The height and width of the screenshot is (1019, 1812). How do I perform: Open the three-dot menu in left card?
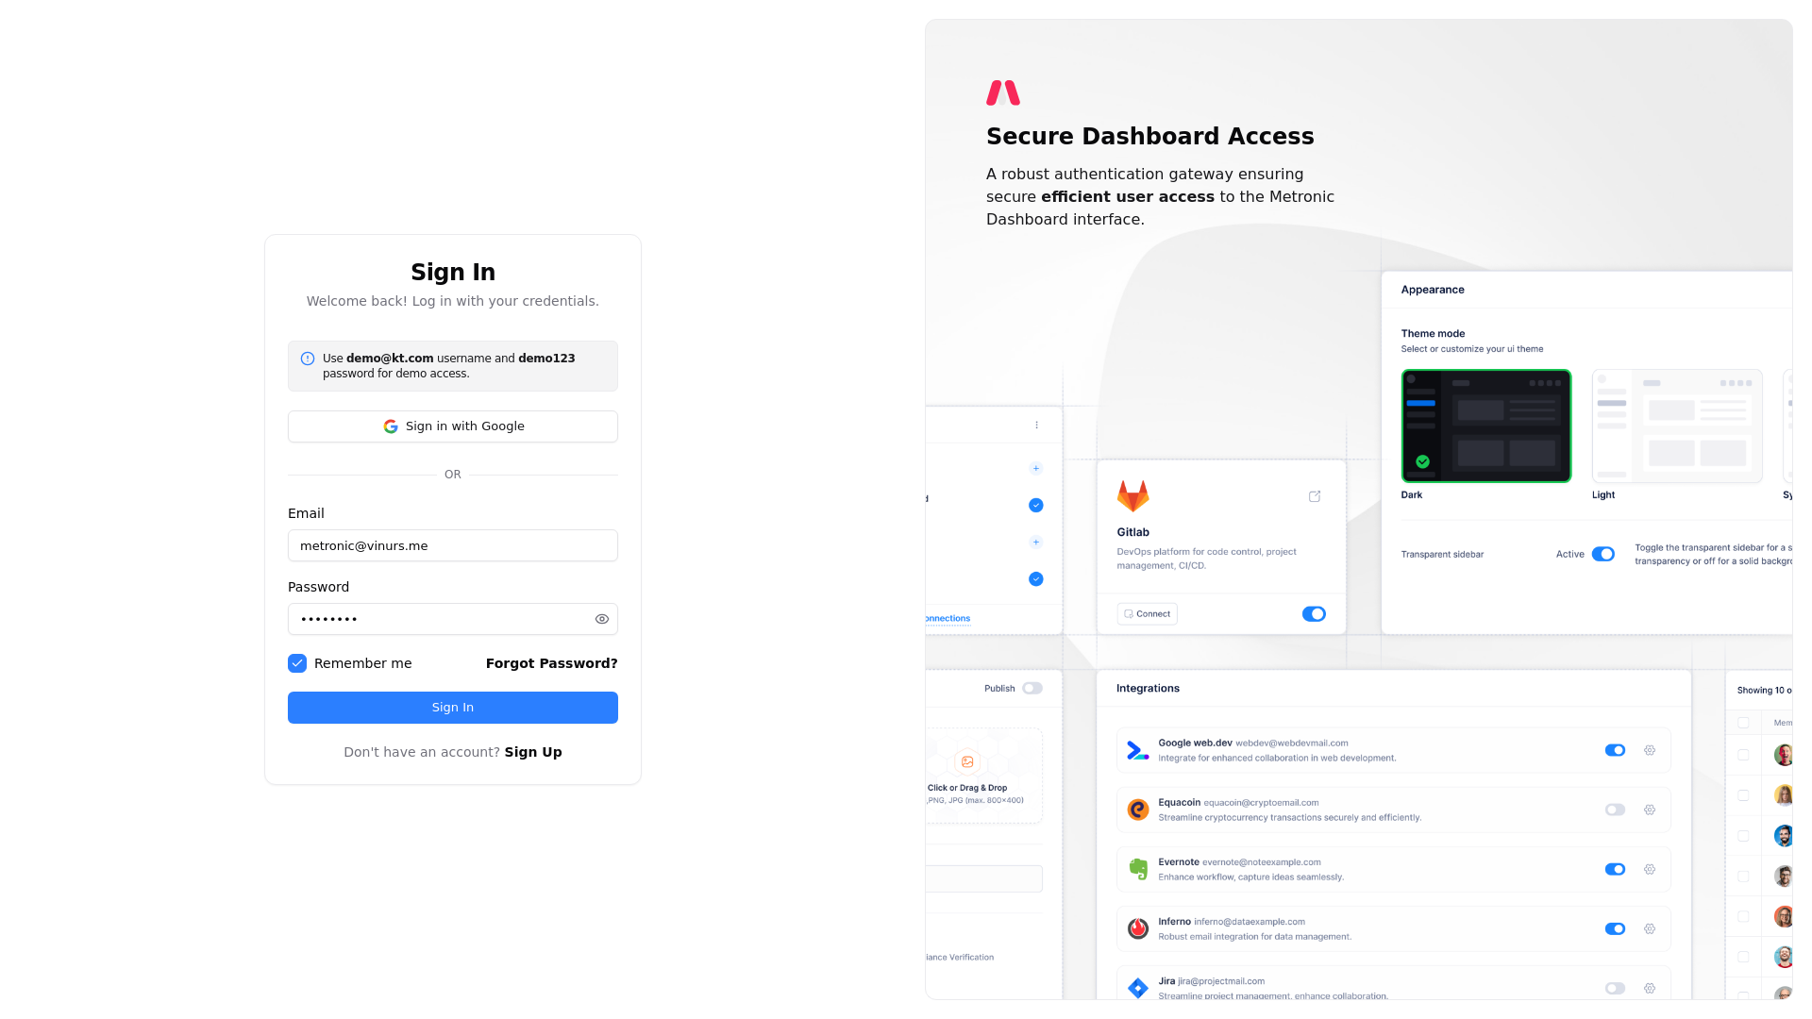click(1036, 426)
